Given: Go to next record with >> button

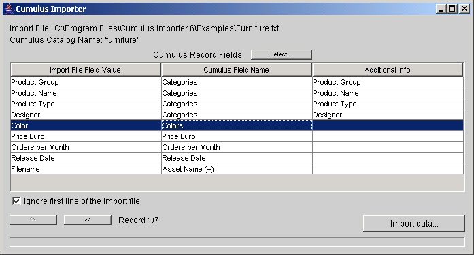Looking at the screenshot, I should click(87, 220).
